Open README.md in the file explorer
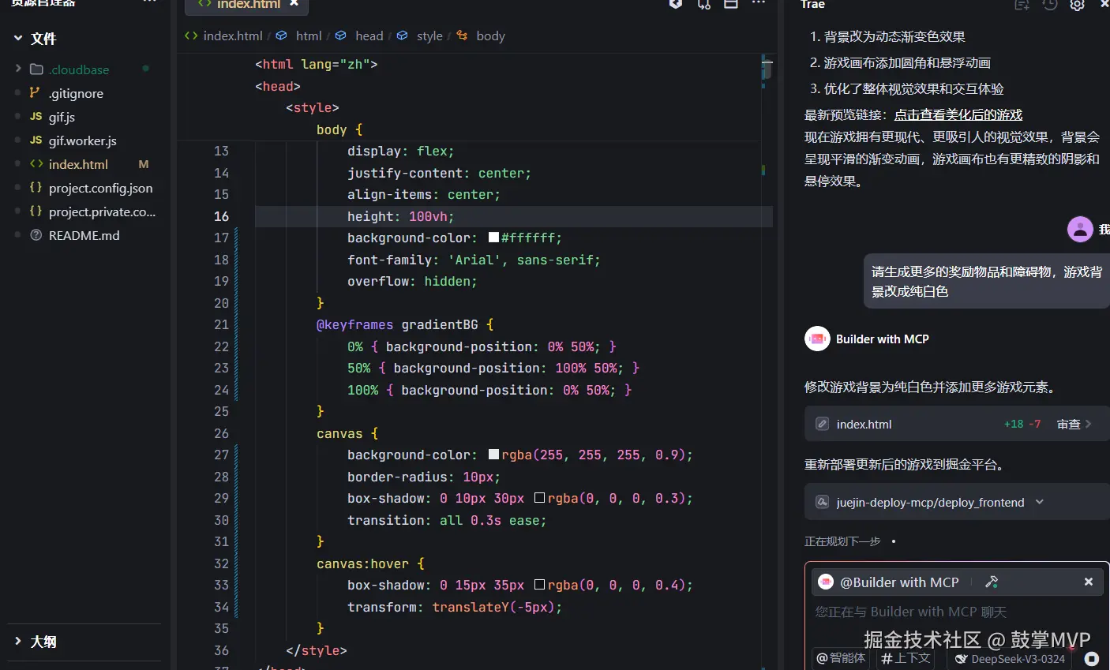Screen dimensions: 1110x670 coord(84,235)
